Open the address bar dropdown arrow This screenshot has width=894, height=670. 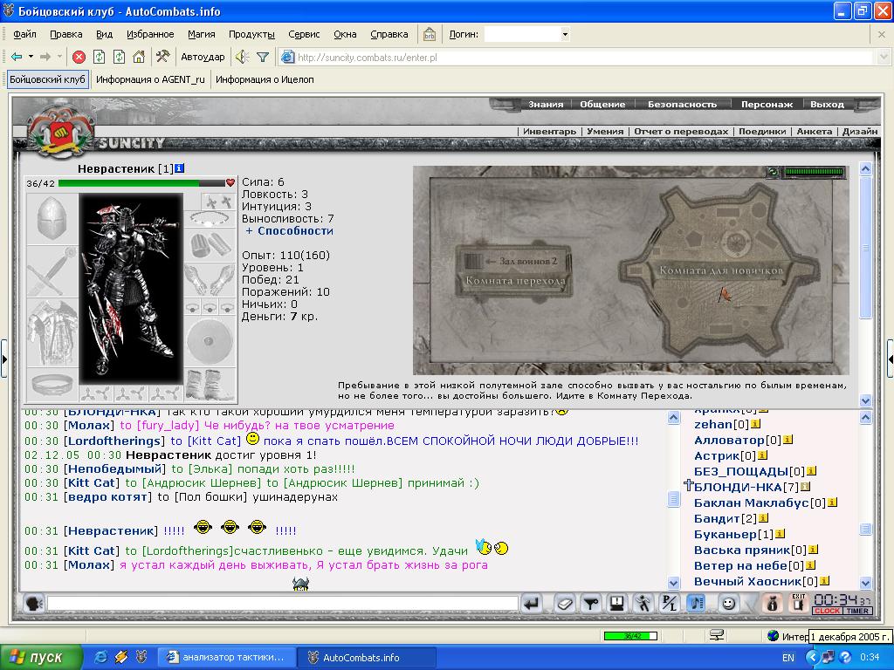tap(884, 57)
